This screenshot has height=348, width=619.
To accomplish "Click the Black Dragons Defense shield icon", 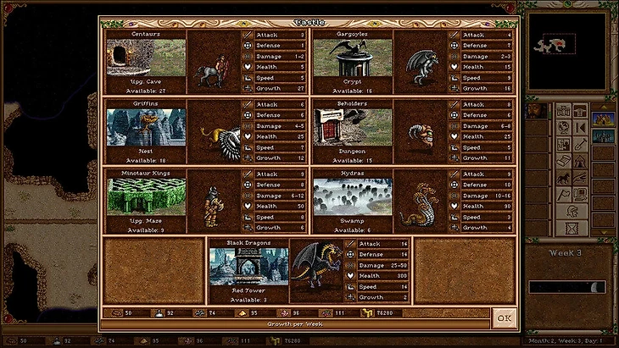I will pyautogui.click(x=350, y=255).
